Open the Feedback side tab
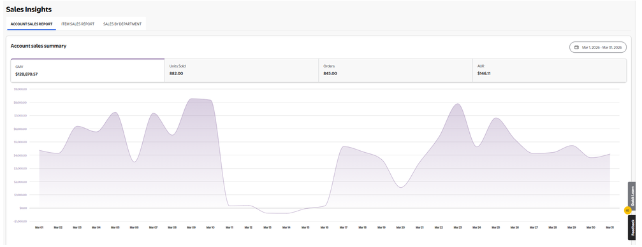Image resolution: width=642 pixels, height=247 pixels. 632,227
